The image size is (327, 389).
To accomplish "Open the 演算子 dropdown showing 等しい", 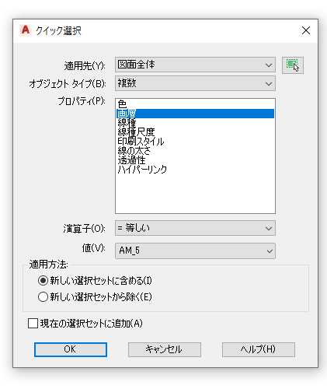I will pyautogui.click(x=195, y=228).
